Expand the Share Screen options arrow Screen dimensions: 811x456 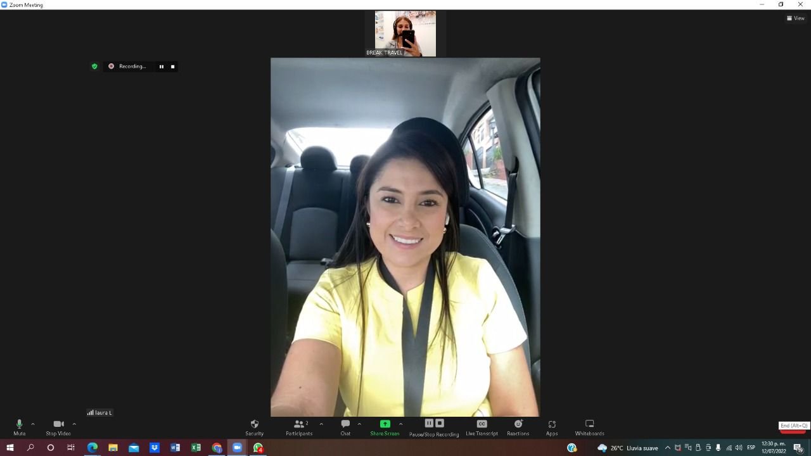coord(400,424)
